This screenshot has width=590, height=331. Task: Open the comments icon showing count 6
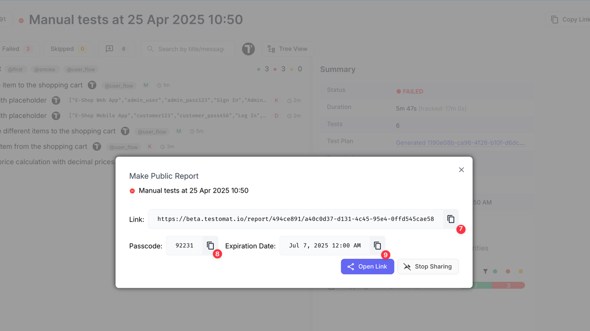coord(117,49)
